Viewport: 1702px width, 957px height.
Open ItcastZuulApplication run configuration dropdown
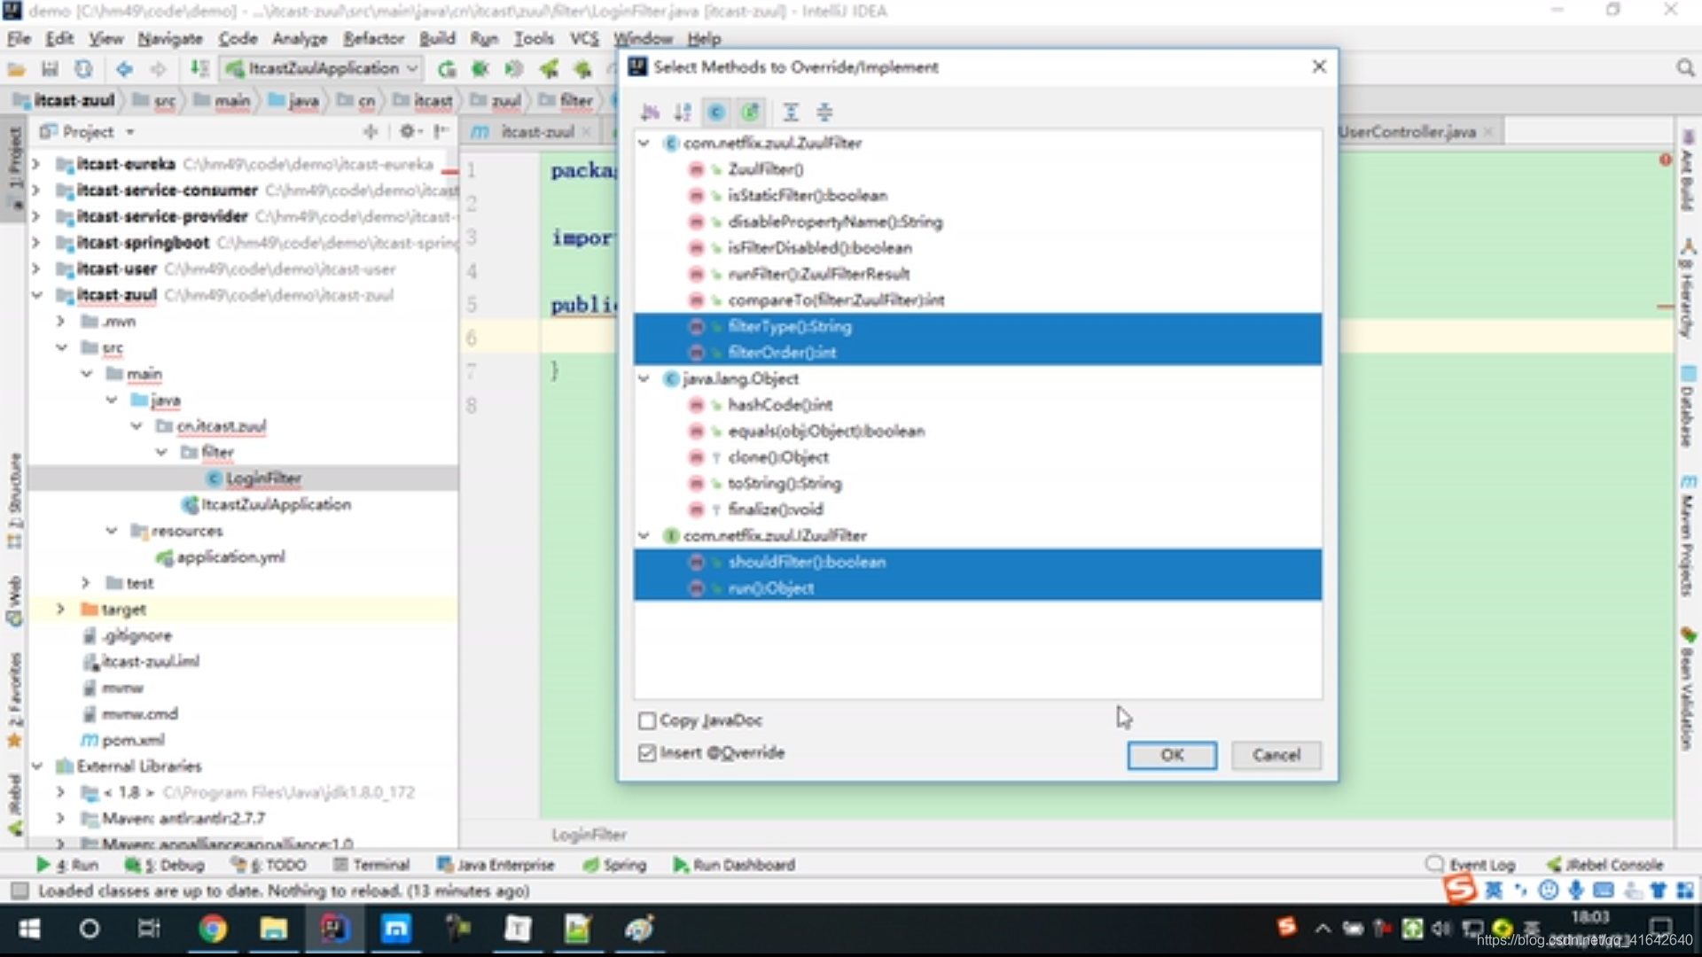pyautogui.click(x=322, y=68)
